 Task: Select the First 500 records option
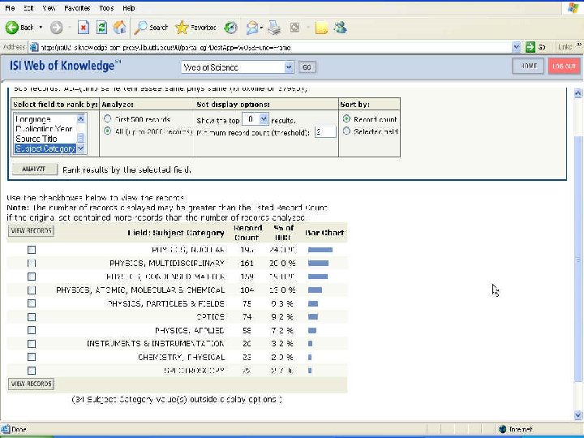(x=108, y=119)
